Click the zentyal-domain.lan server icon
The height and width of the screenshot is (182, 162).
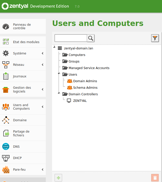pos(60,48)
